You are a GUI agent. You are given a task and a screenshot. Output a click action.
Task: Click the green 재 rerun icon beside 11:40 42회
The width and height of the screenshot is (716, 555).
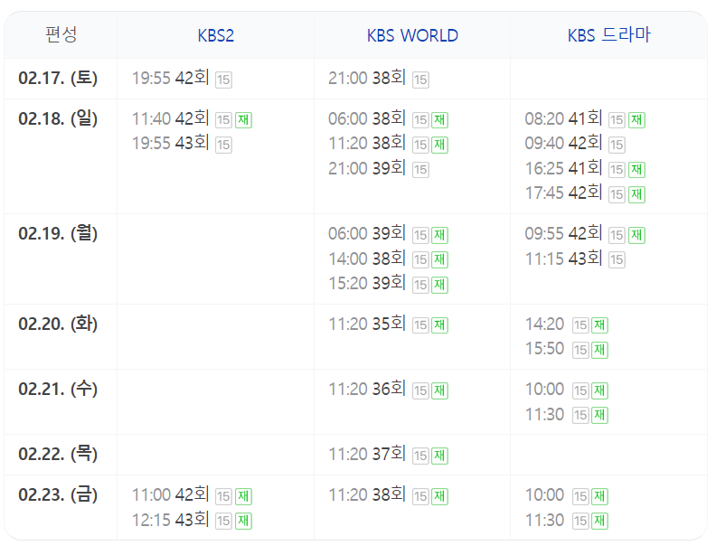(243, 120)
